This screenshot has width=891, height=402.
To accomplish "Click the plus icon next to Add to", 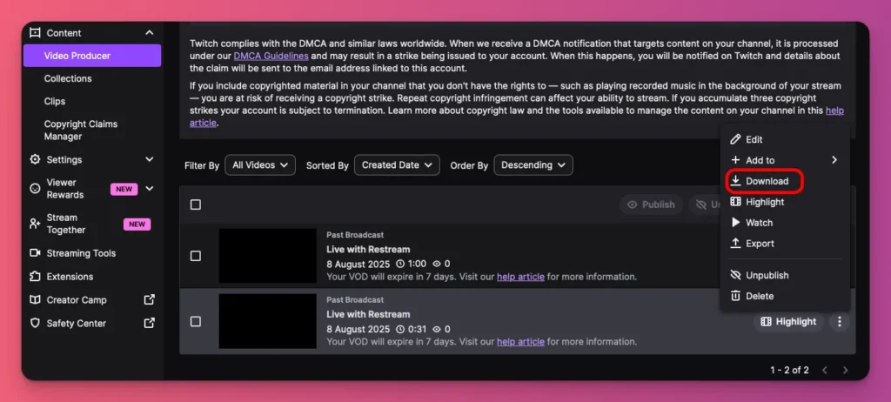I will 735,160.
